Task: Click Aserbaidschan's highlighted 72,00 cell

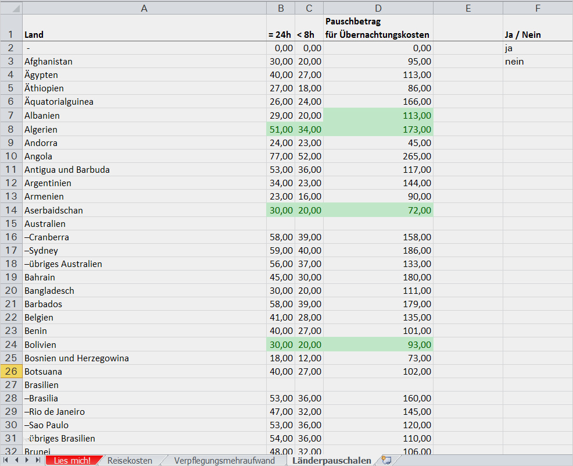Action: pyautogui.click(x=378, y=210)
